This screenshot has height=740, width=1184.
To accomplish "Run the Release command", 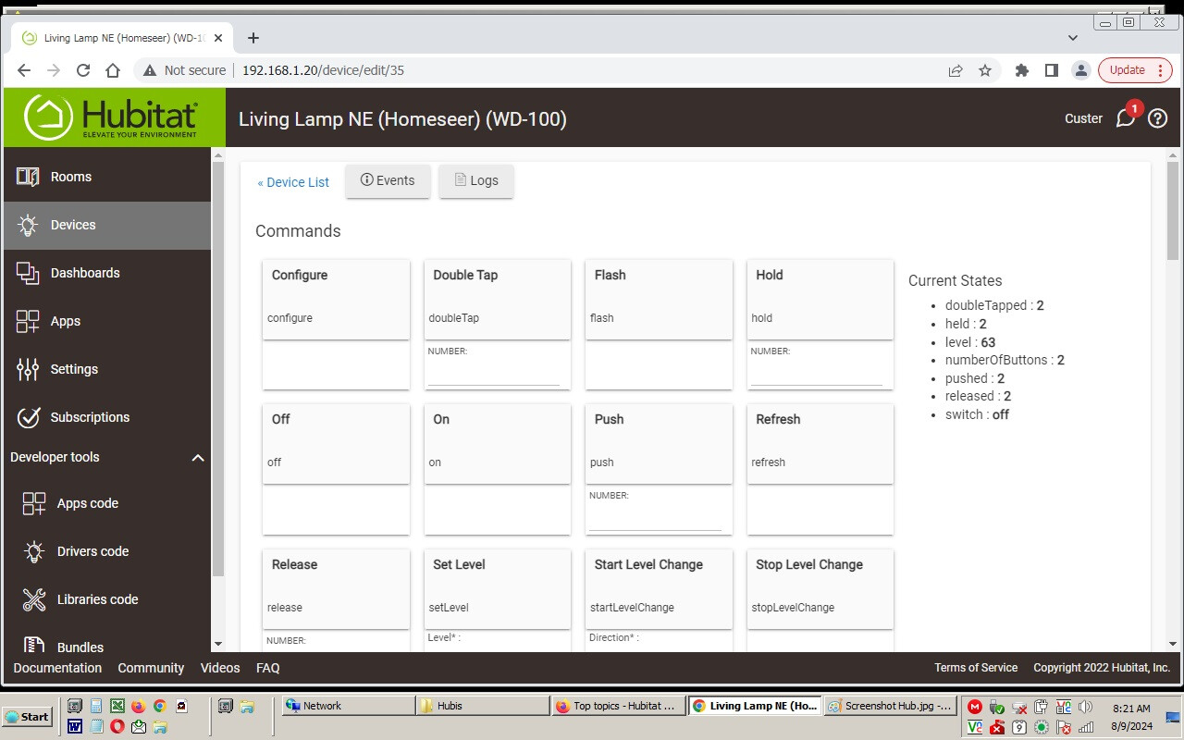I will (x=336, y=588).
